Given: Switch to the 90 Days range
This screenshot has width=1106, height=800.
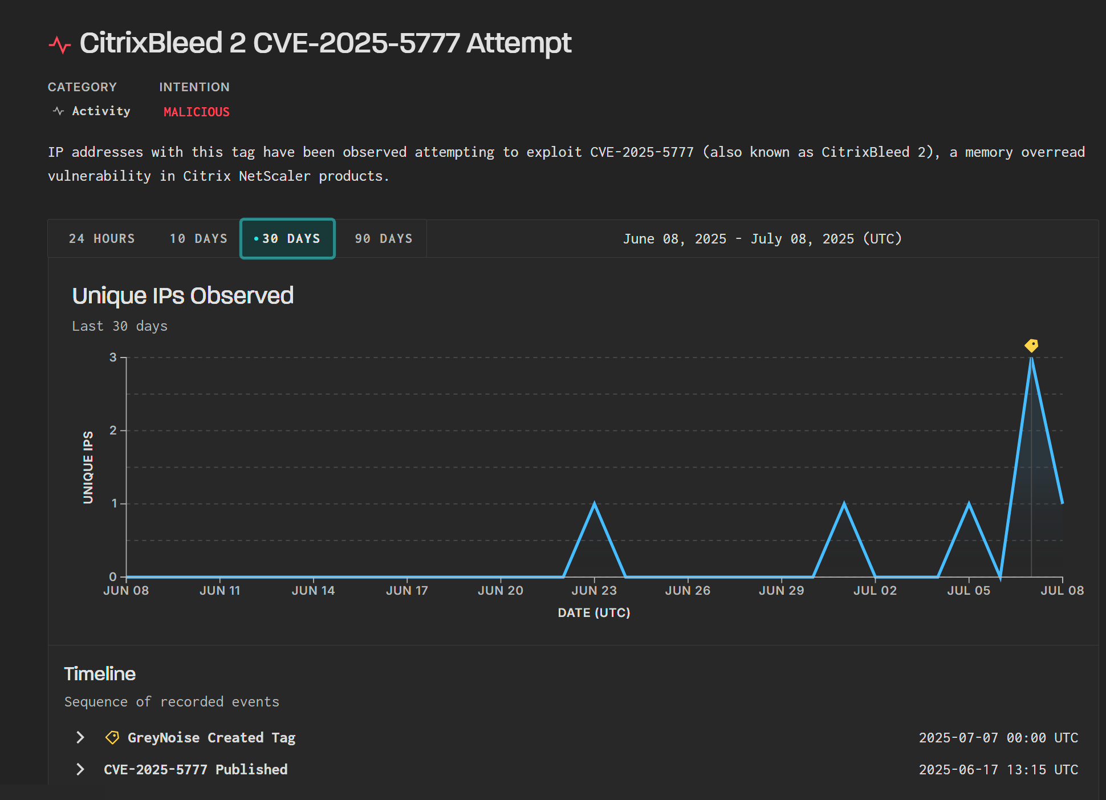Looking at the screenshot, I should (x=383, y=238).
